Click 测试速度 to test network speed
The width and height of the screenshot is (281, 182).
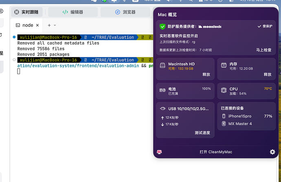coord(202,133)
